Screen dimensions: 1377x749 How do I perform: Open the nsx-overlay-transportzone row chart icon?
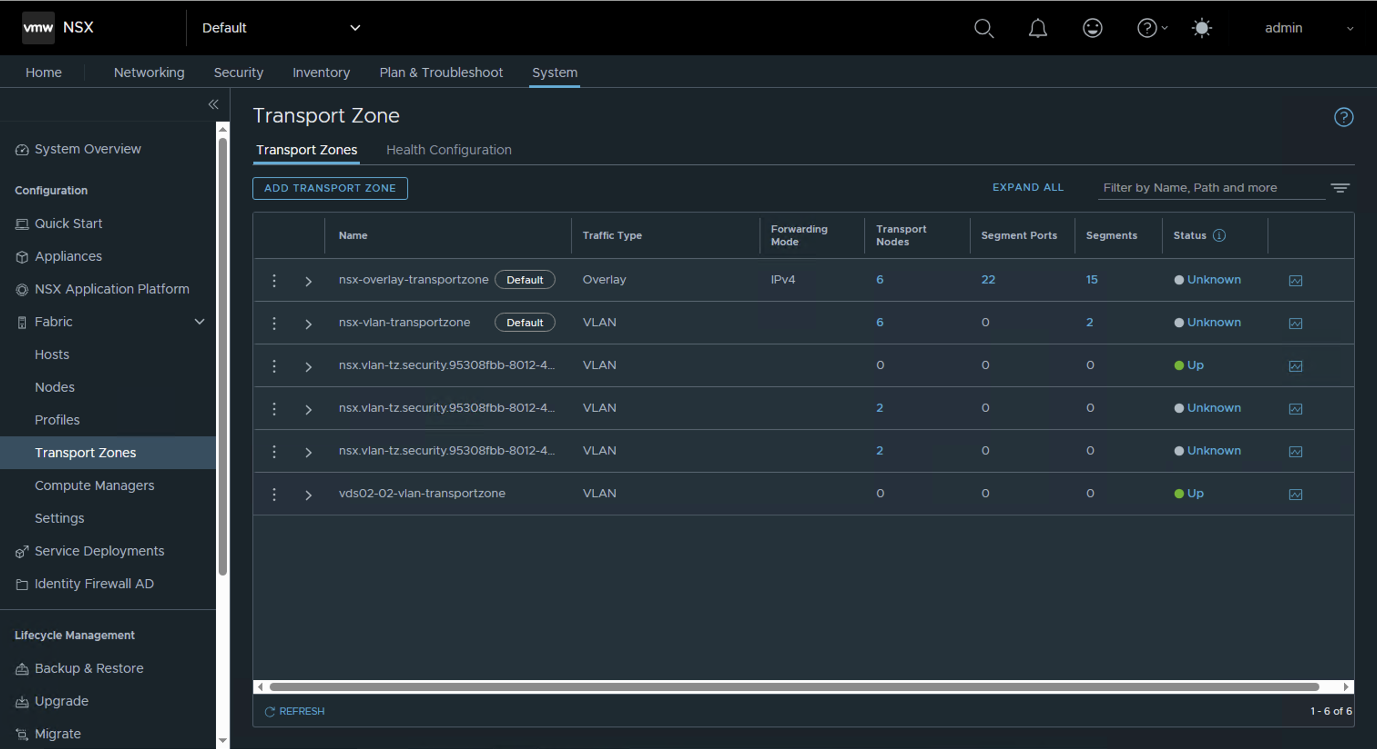pyautogui.click(x=1295, y=280)
